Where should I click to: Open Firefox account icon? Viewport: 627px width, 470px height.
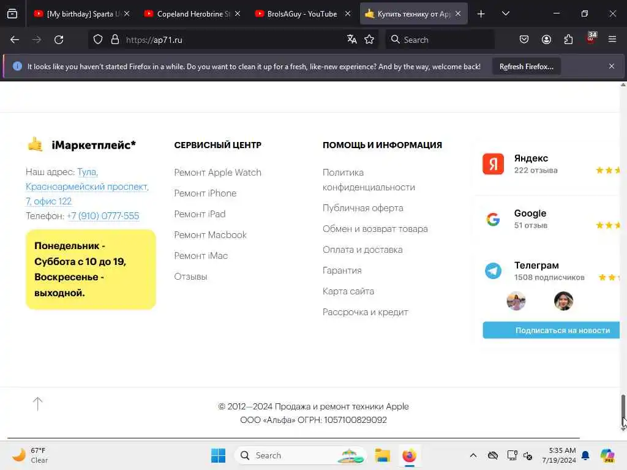(x=547, y=40)
